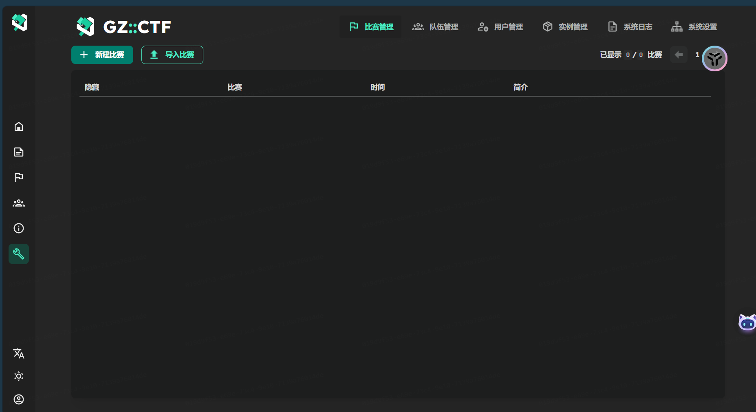
Task: Click the GZ::CTF logo in sidebar
Action: tap(19, 22)
